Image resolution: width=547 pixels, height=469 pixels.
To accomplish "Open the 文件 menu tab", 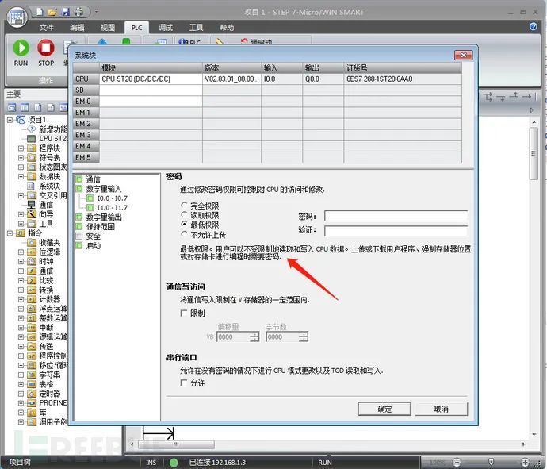I will pyautogui.click(x=47, y=28).
